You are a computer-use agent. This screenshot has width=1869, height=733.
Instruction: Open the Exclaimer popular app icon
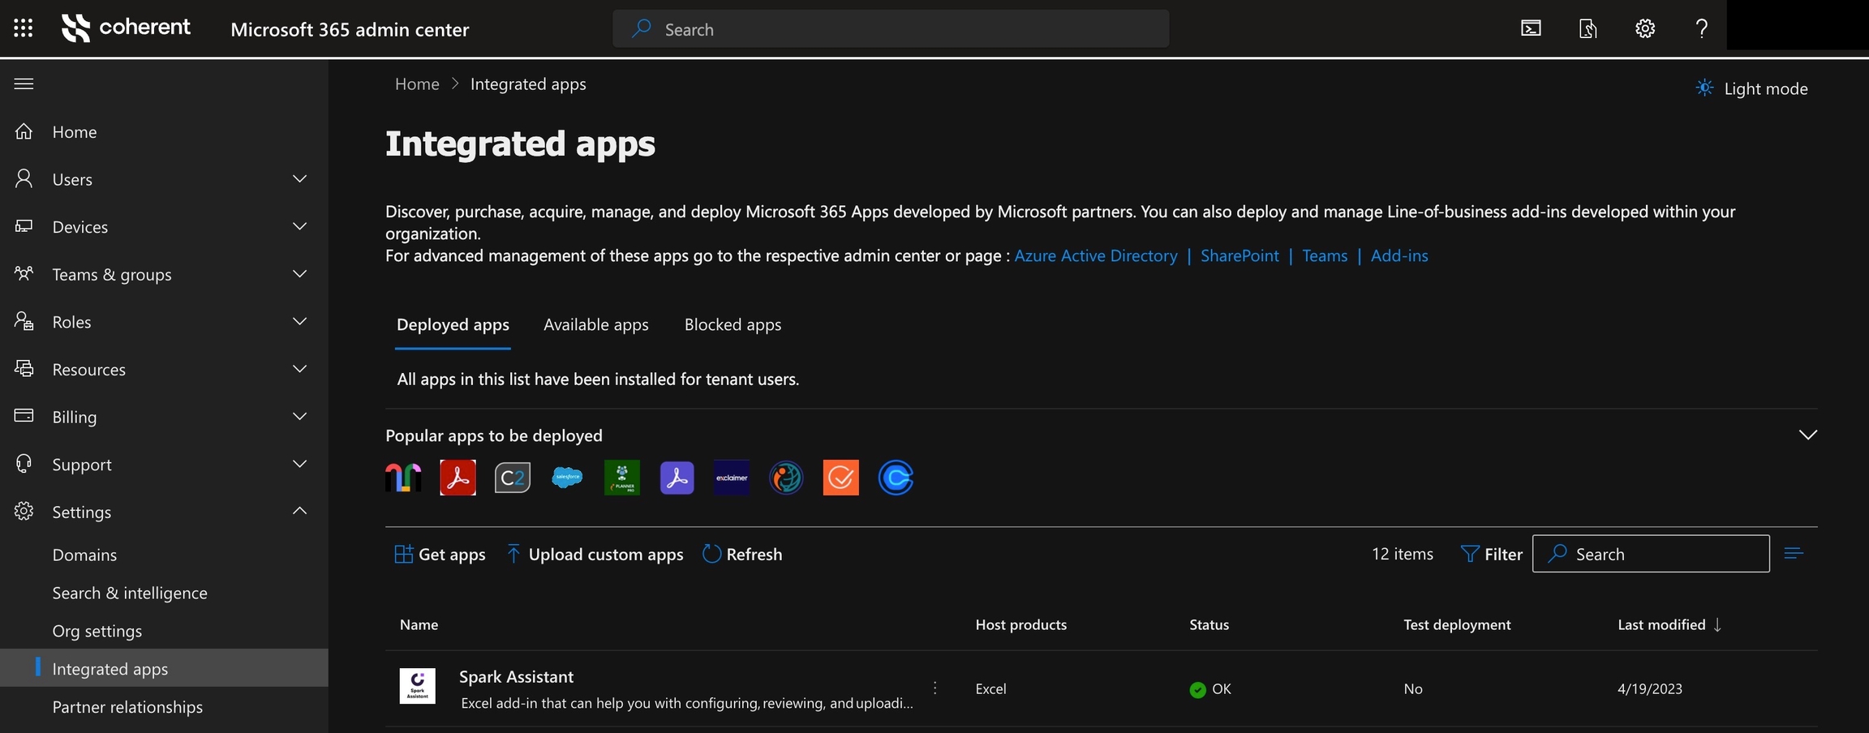click(x=731, y=478)
